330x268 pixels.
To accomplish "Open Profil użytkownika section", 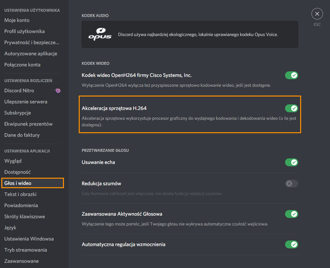I will (24, 31).
